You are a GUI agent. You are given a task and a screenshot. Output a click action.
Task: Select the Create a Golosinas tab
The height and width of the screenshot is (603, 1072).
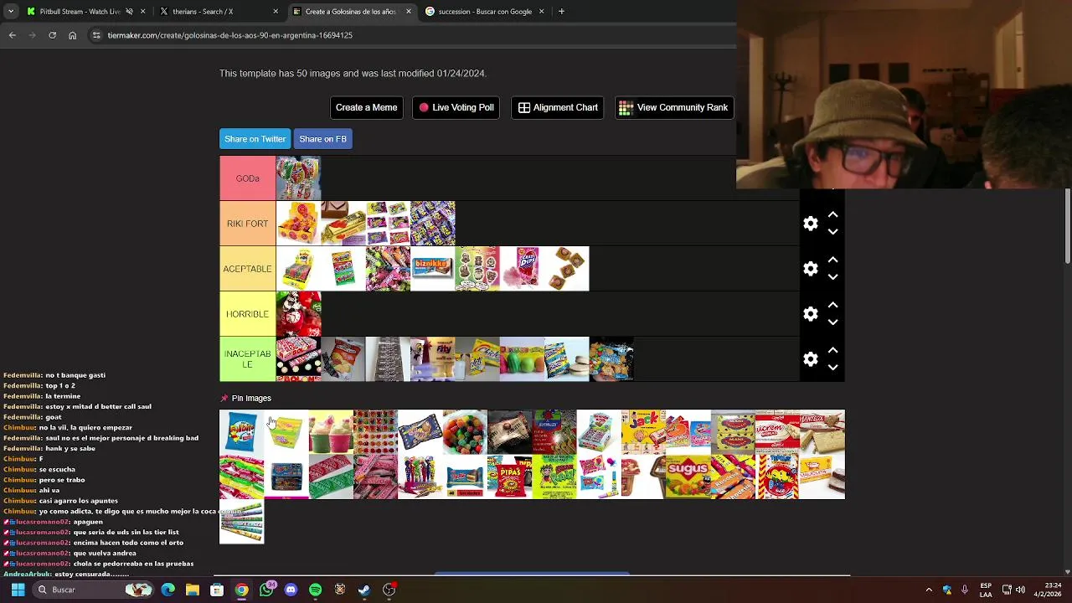tap(352, 12)
